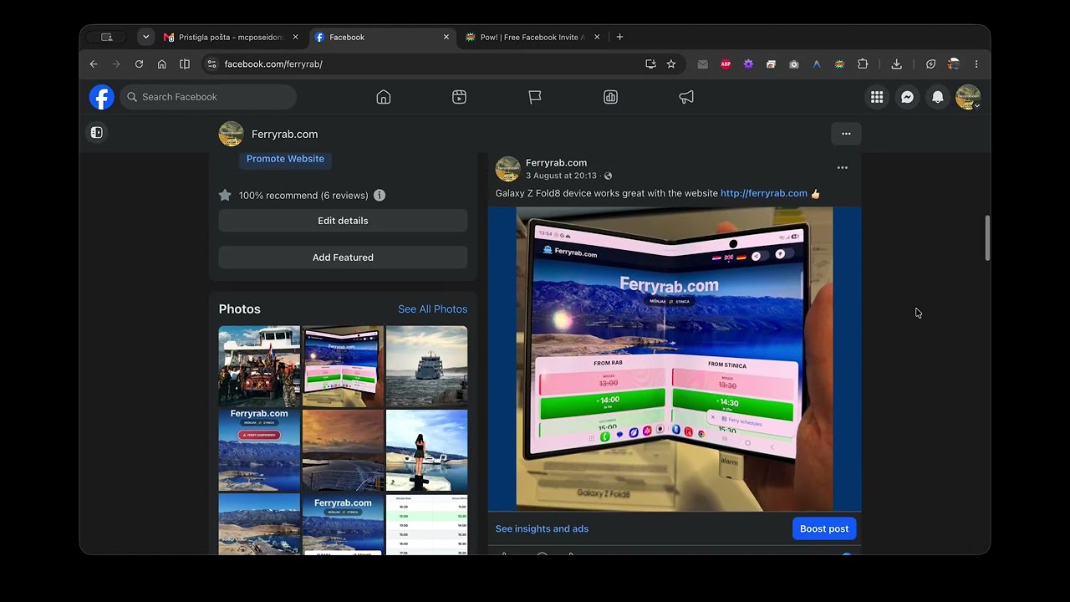This screenshot has width=1070, height=602.
Task: Open the Facebook menu grid icon
Action: 877,97
